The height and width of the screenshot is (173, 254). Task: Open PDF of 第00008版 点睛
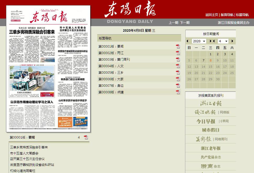178,92
